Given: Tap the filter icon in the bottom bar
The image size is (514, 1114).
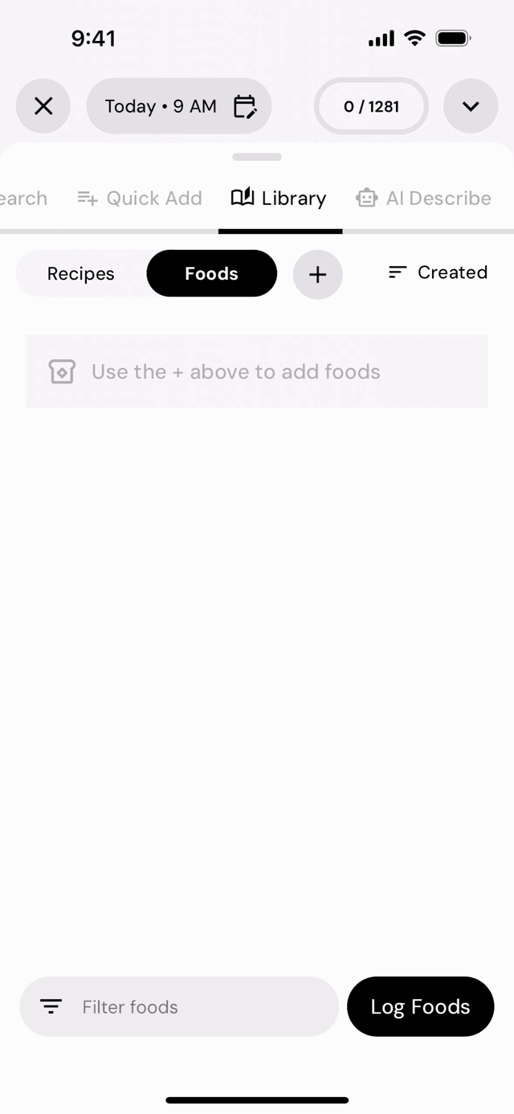Looking at the screenshot, I should pos(51,1006).
